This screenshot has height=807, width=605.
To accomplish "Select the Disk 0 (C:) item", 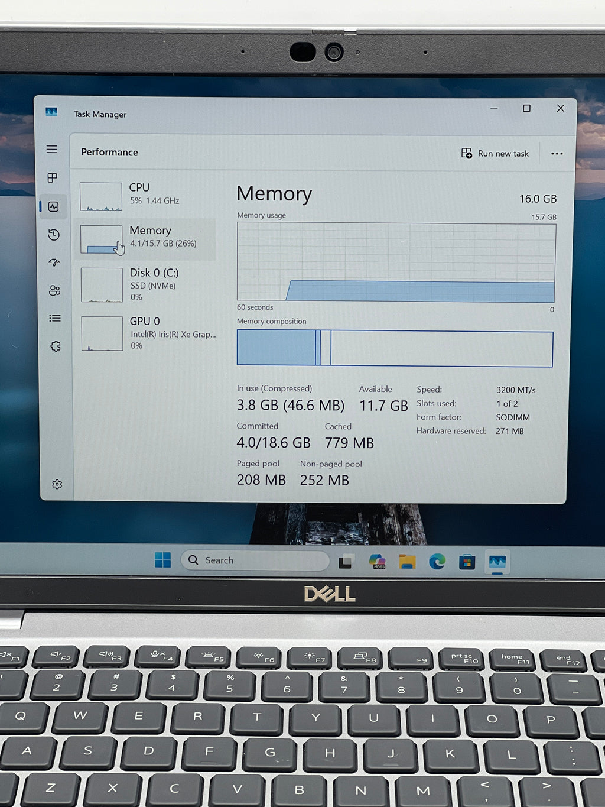I will point(147,284).
